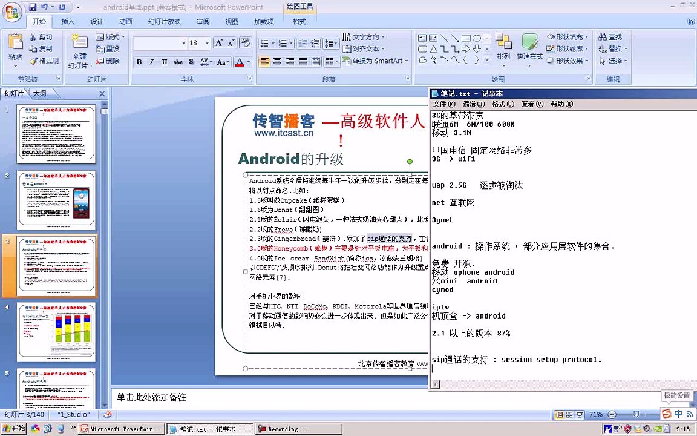This screenshot has height=436, width=697.
Task: Toggle Strikethrough (abc) formatting
Action: click(178, 62)
